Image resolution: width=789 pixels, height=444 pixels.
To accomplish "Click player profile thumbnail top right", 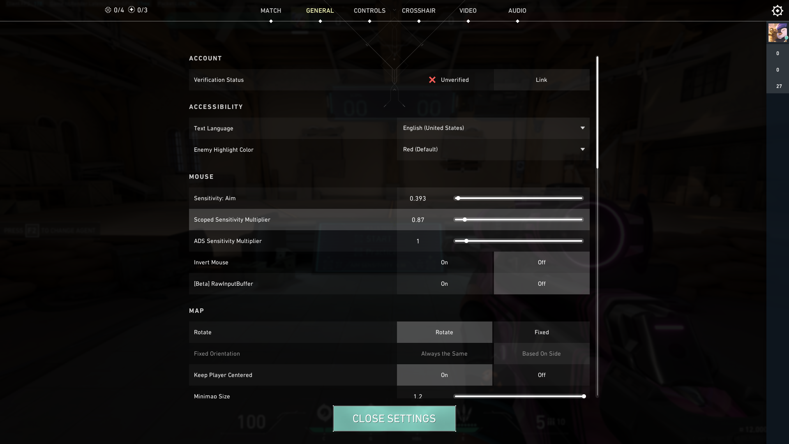I will point(778,34).
